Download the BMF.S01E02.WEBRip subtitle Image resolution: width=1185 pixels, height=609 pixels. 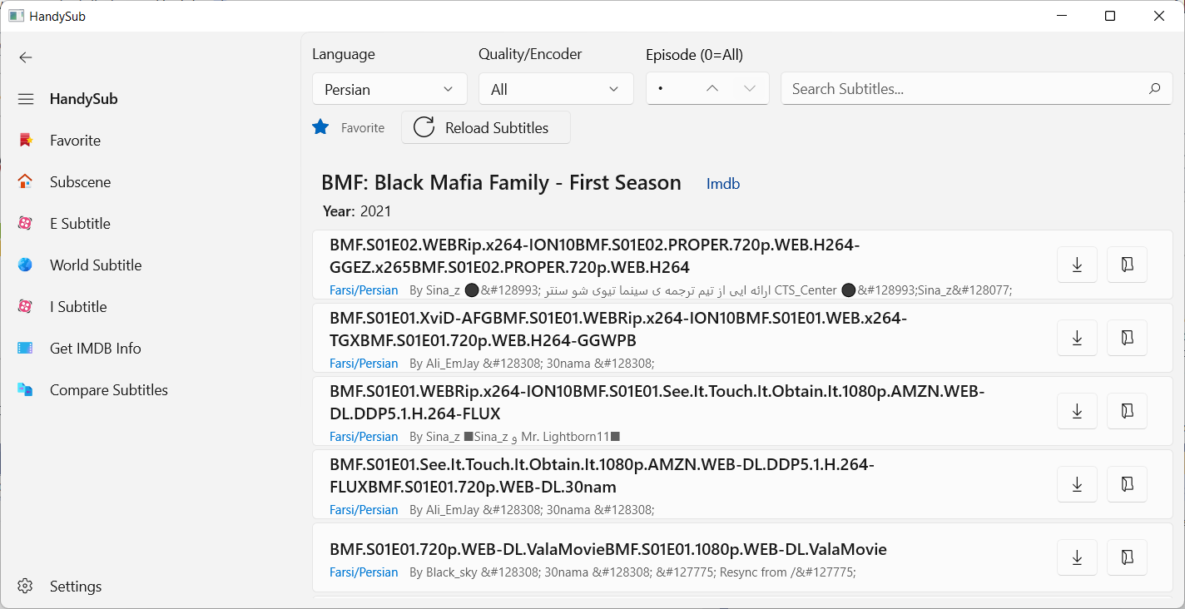[1078, 265]
